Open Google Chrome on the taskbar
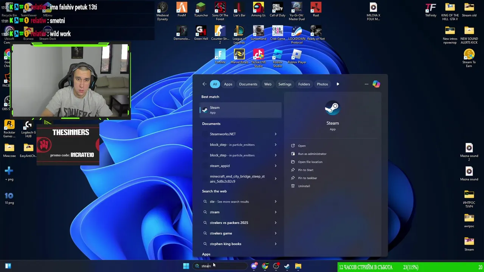The height and width of the screenshot is (272, 484). pos(265,266)
